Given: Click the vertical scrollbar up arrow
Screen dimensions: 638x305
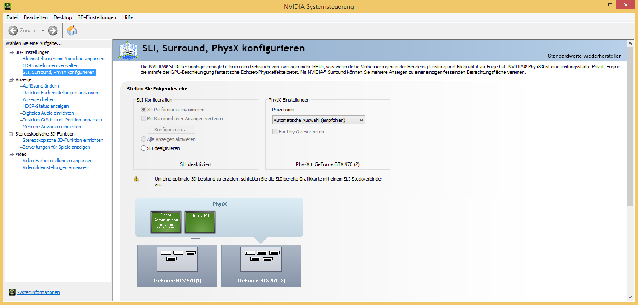Looking at the screenshot, I should click(630, 43).
